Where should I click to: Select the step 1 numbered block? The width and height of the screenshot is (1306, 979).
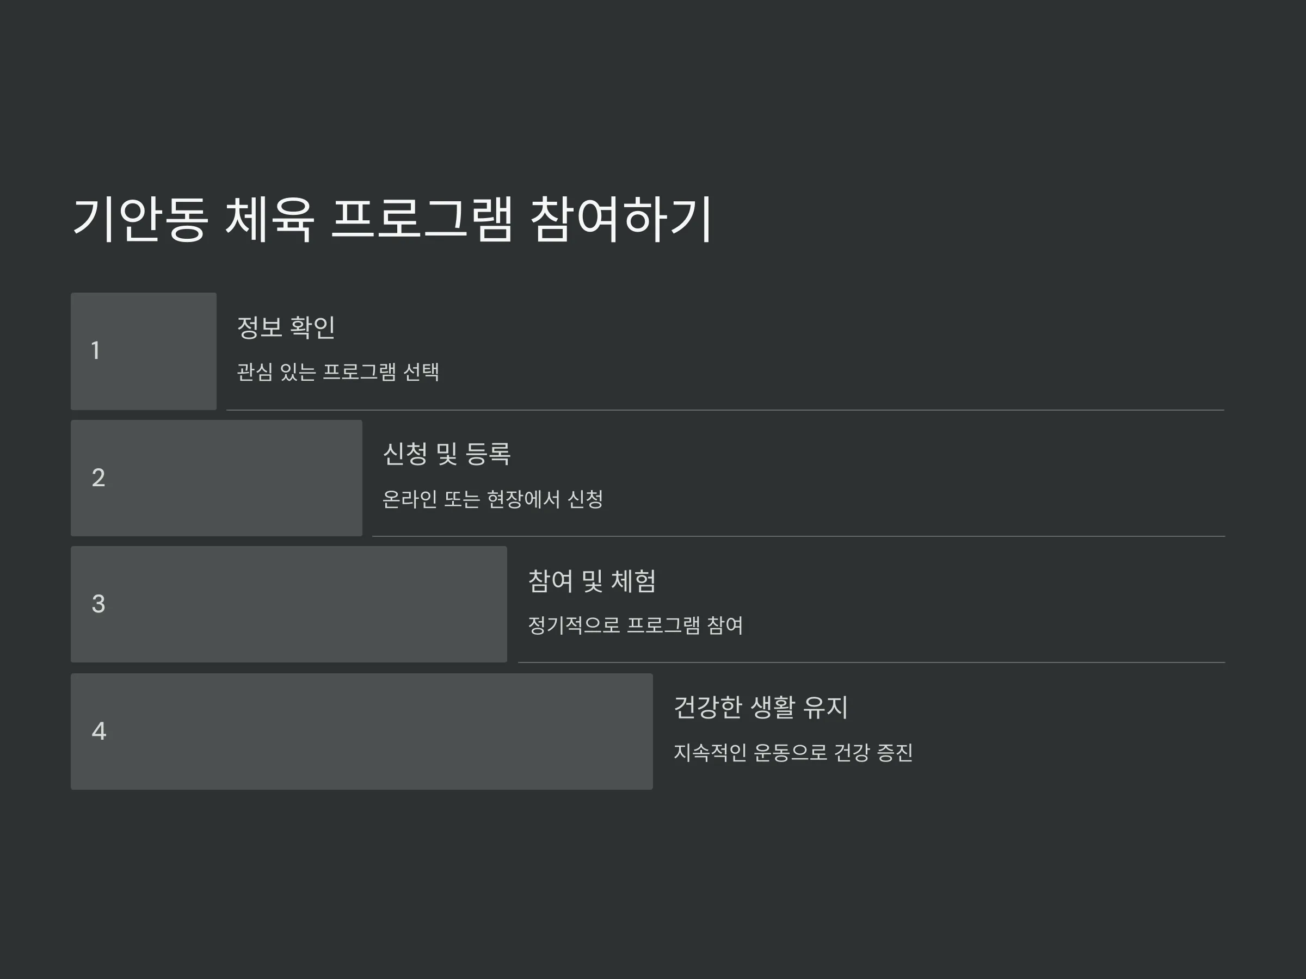click(x=144, y=351)
